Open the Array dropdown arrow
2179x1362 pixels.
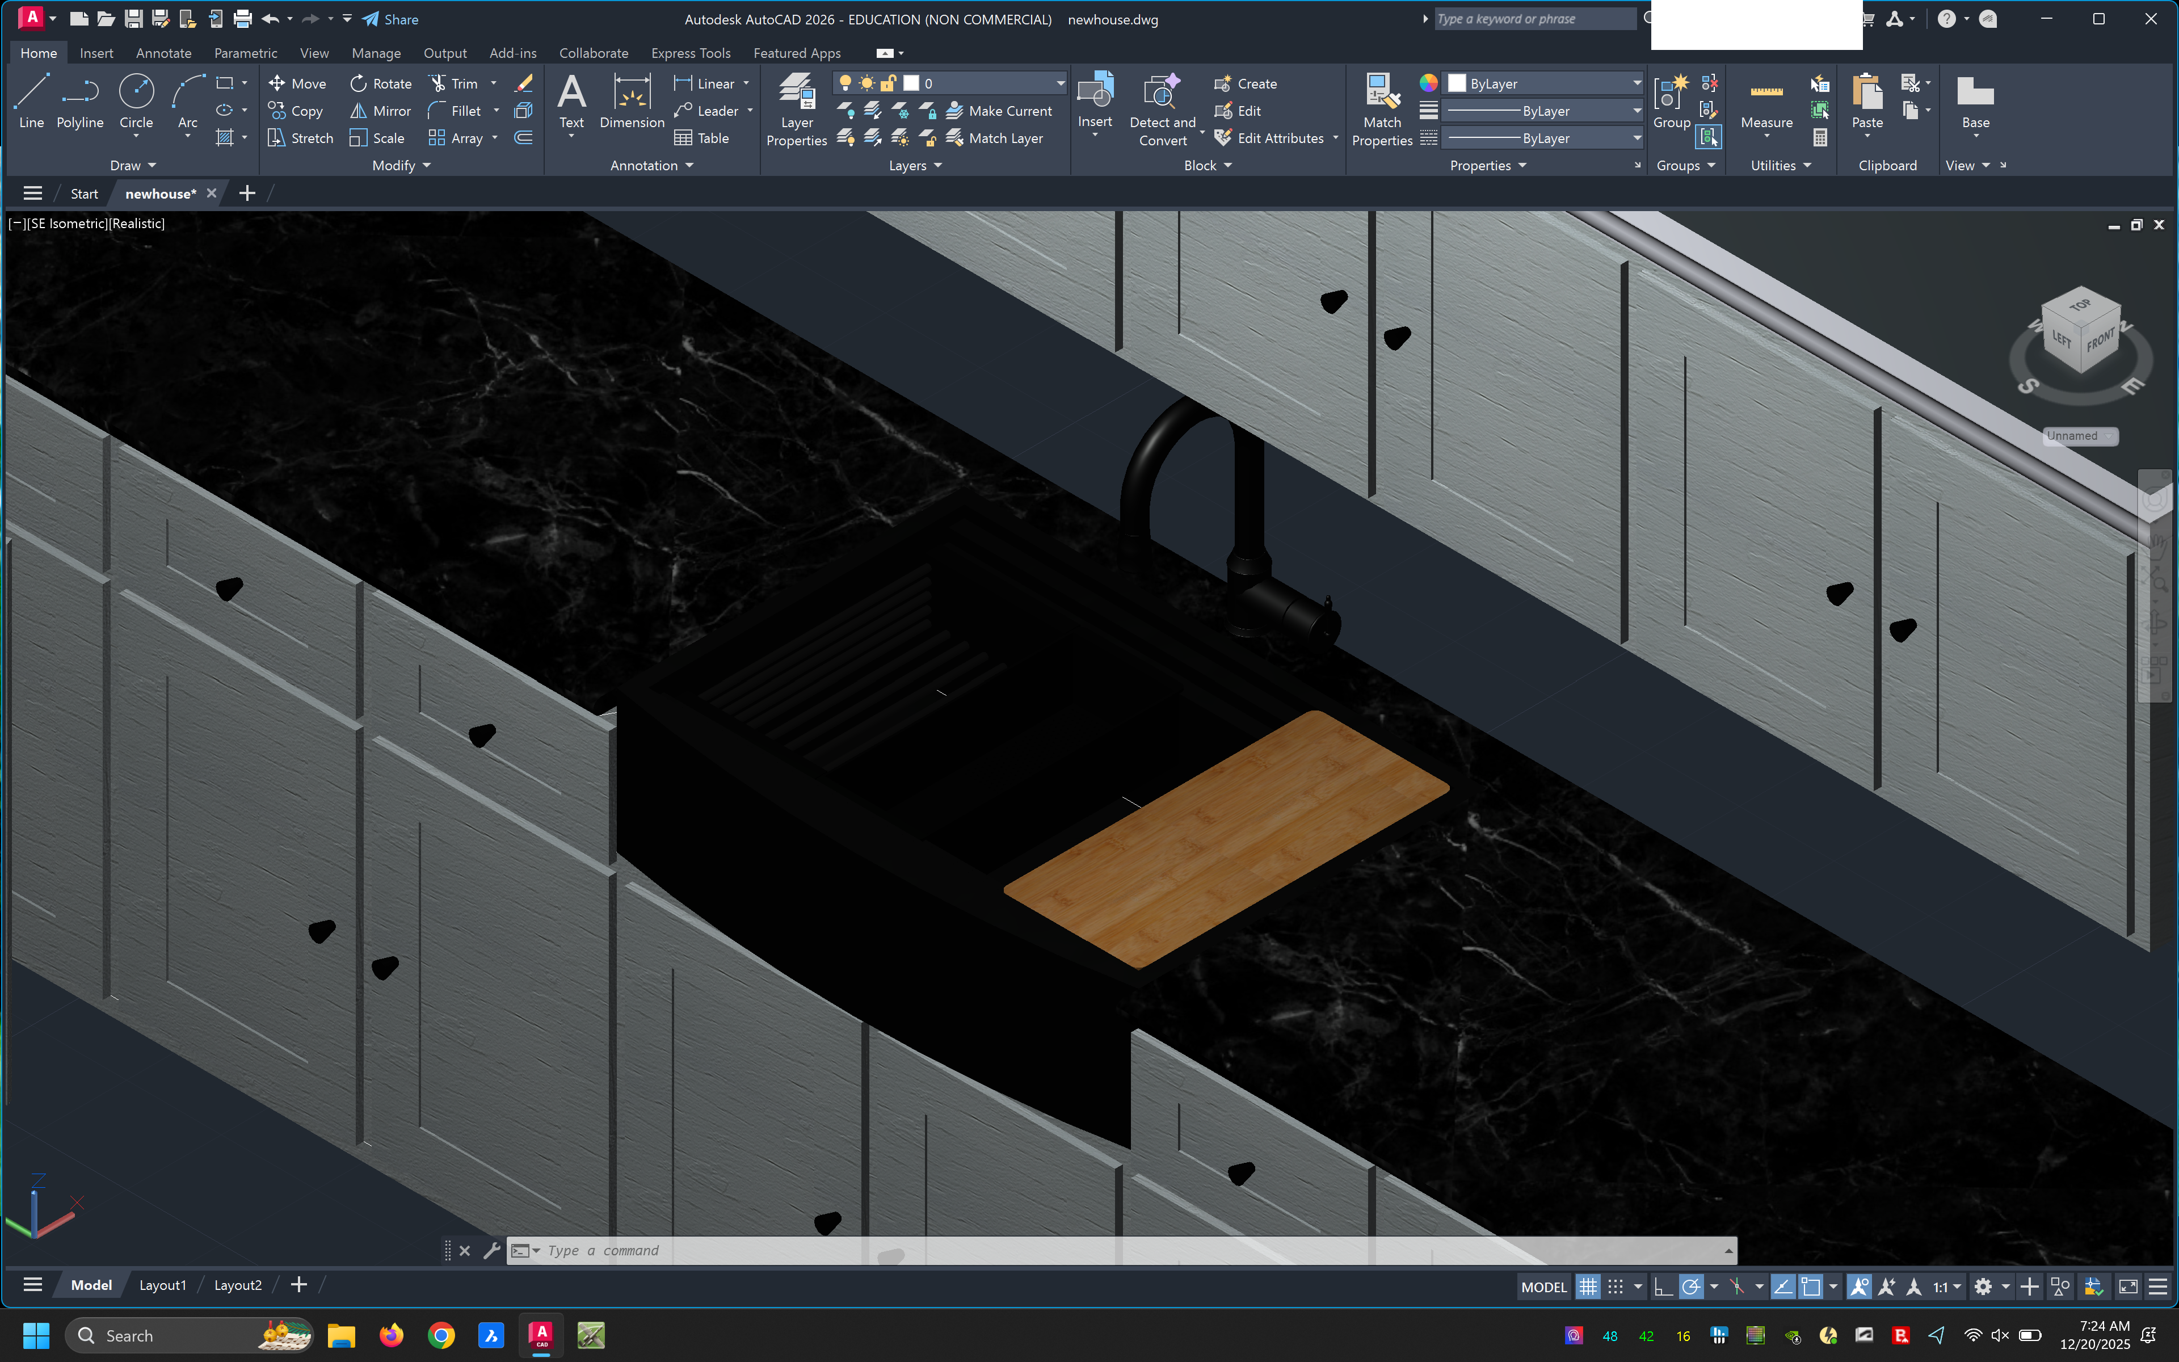coord(495,138)
